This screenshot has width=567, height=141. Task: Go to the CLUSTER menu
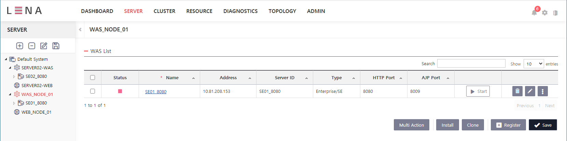(164, 11)
